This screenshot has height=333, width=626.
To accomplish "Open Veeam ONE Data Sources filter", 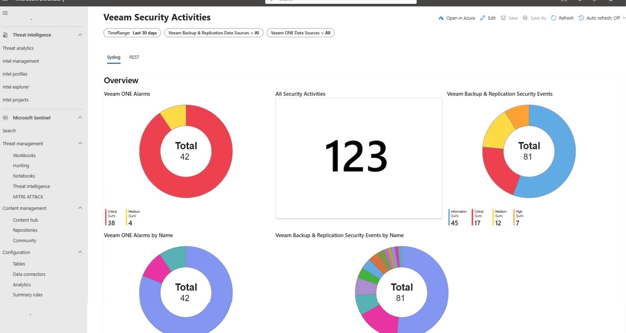I will point(300,33).
